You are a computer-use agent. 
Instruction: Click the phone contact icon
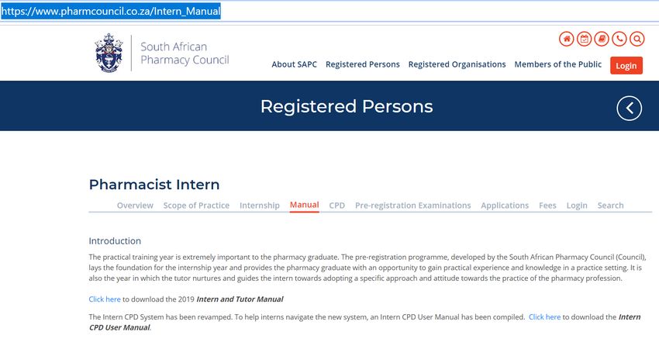click(x=619, y=39)
